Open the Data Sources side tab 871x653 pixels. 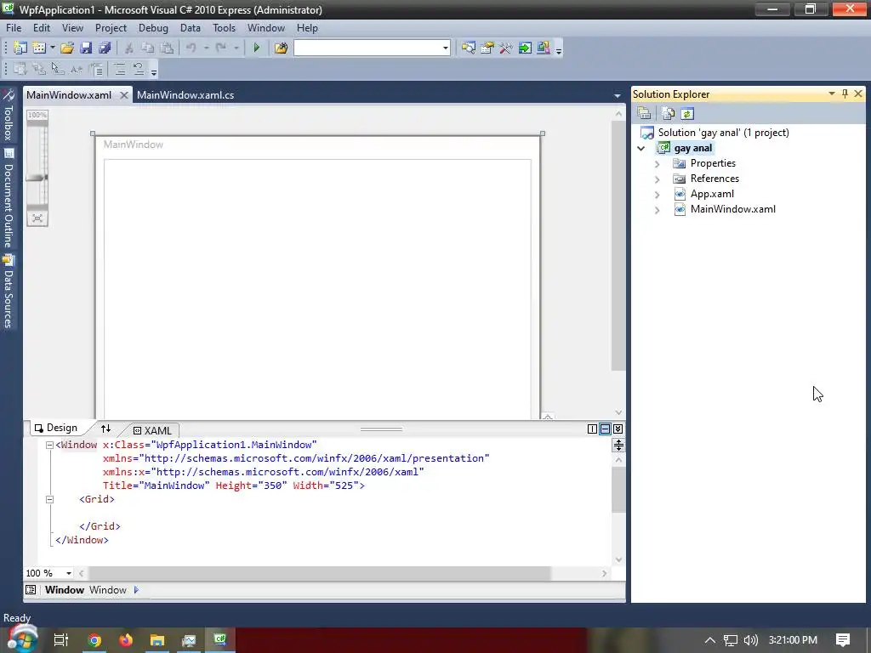pos(8,291)
